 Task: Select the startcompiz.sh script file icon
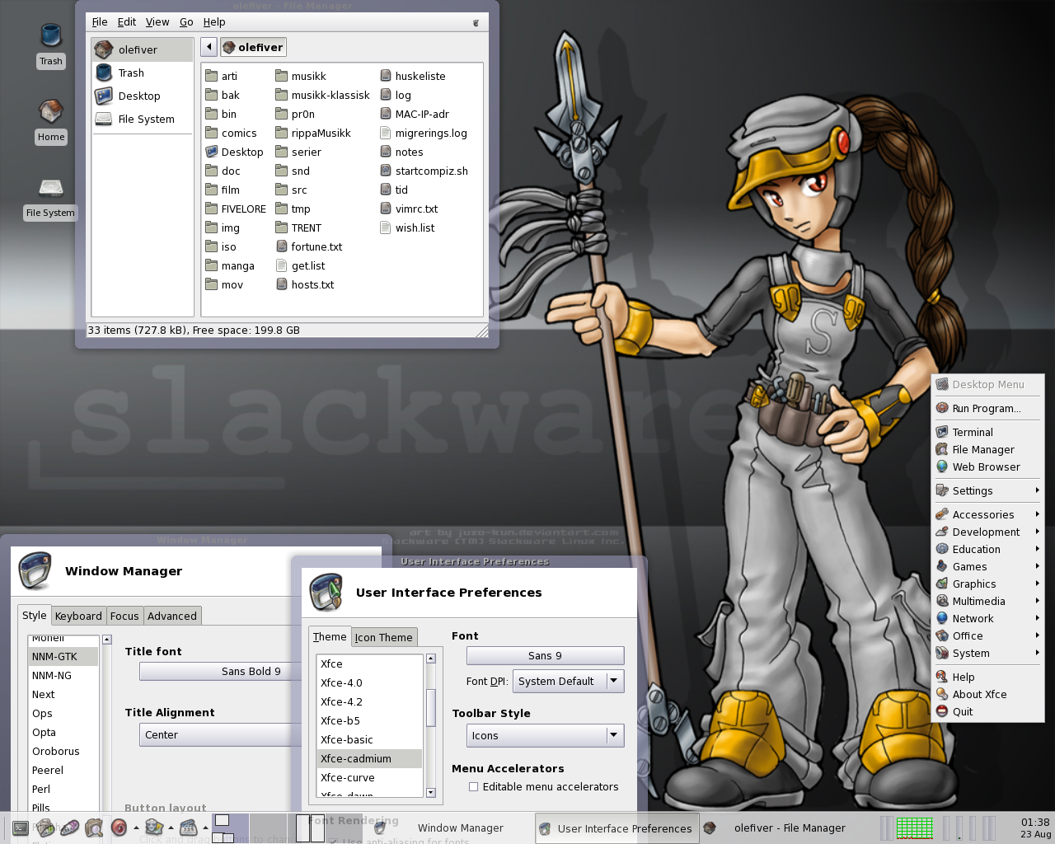pyautogui.click(x=385, y=171)
